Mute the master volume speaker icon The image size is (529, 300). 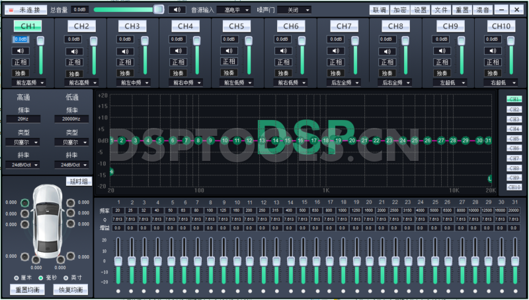pyautogui.click(x=176, y=10)
